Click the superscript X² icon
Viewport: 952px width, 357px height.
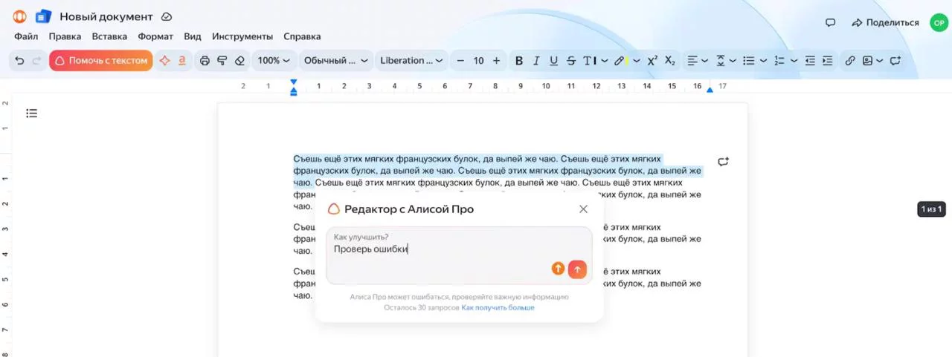[652, 61]
